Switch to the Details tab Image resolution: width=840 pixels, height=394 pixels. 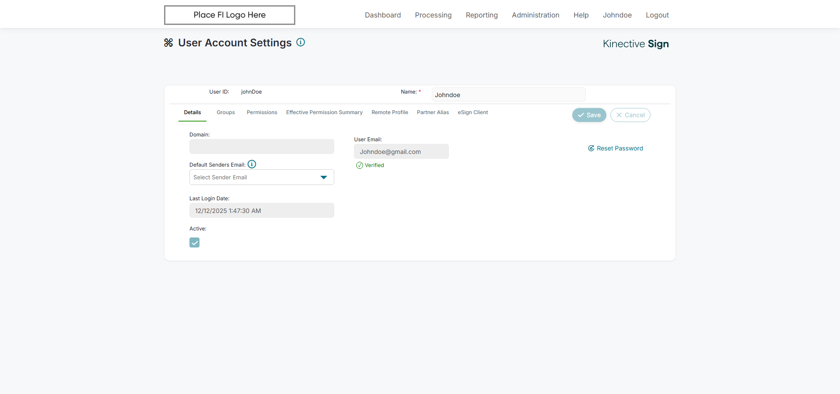click(192, 112)
